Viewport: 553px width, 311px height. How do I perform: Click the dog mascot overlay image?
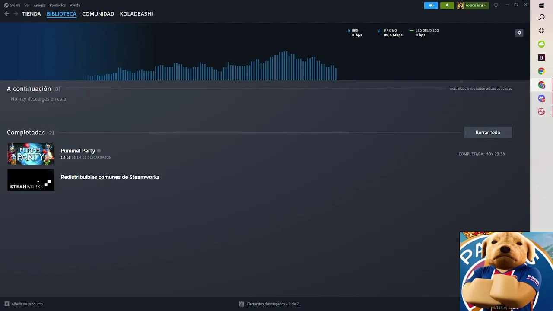pyautogui.click(x=506, y=271)
